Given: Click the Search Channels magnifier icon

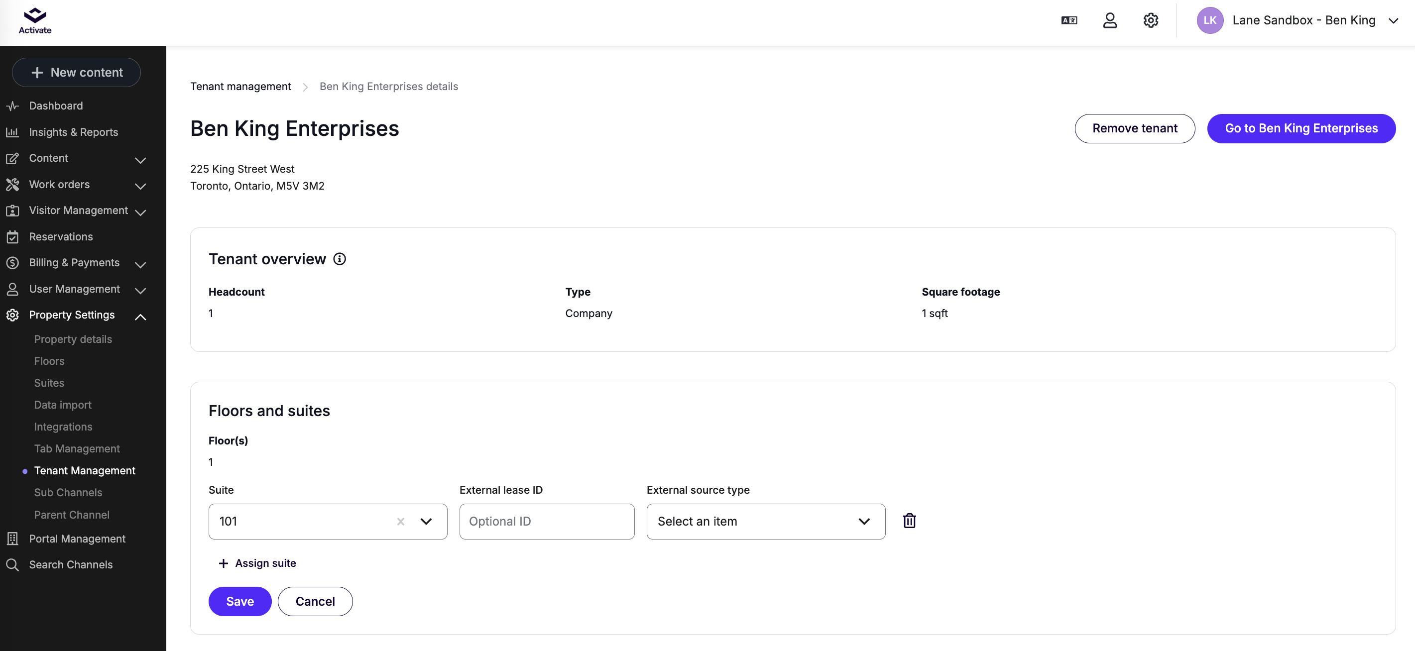Looking at the screenshot, I should [x=12, y=565].
